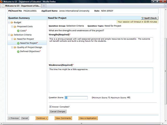Screen dimensions: 167x125
Task: Switch to the Welcome to G5 tab
Action: 21,6
